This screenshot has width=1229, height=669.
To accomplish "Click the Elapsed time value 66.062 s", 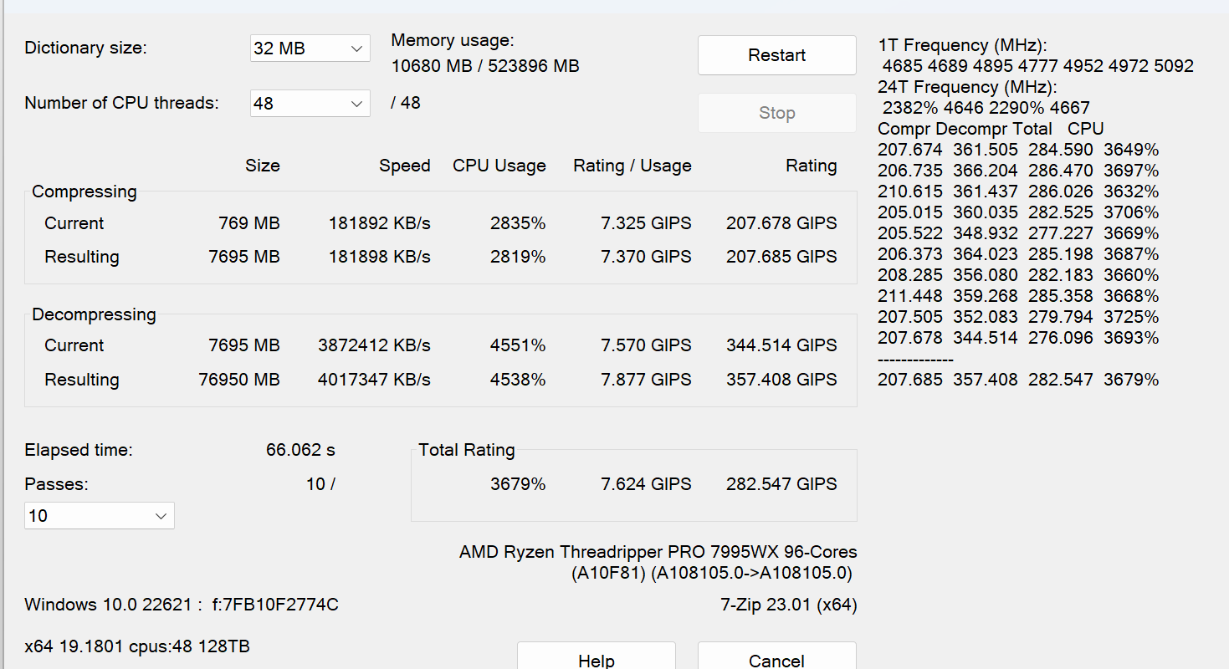I will [x=300, y=450].
